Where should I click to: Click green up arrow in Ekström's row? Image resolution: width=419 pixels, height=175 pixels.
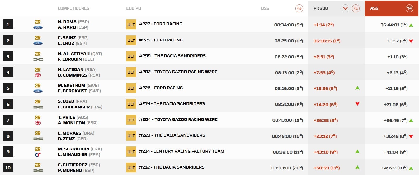[357, 88]
